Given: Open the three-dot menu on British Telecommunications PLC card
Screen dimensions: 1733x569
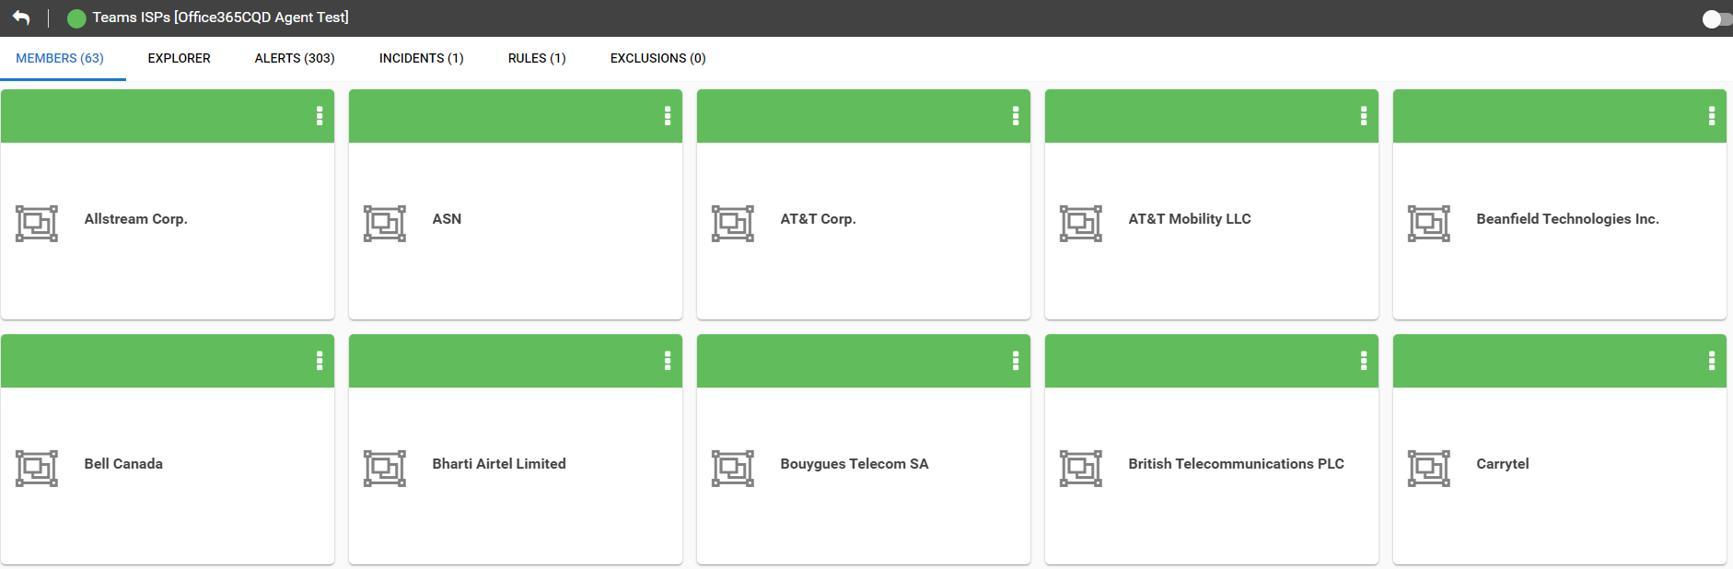Looking at the screenshot, I should (1364, 361).
